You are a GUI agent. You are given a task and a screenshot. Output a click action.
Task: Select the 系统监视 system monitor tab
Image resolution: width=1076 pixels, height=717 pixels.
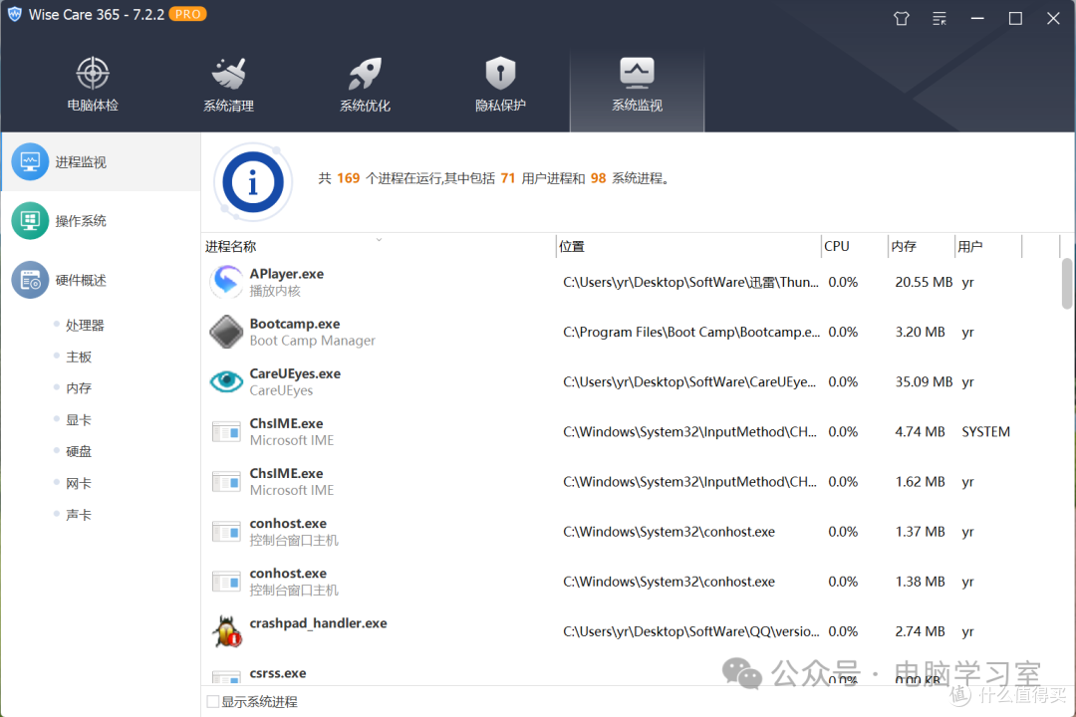[637, 90]
